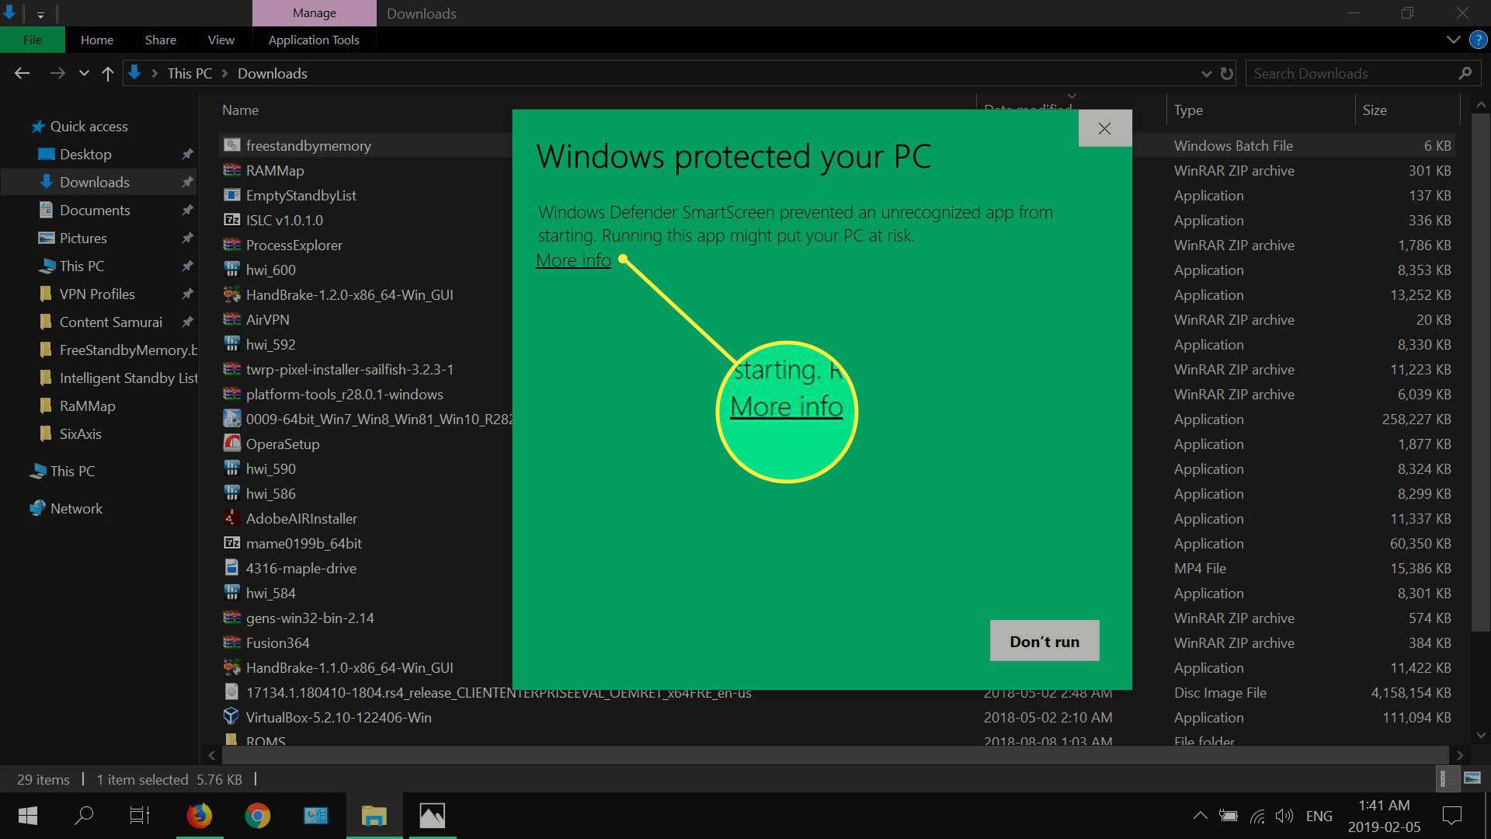Select the AdobeAIRInstaller icon
The width and height of the screenshot is (1491, 839).
231,518
